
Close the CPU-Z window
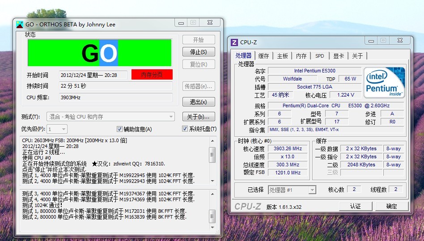400,41
